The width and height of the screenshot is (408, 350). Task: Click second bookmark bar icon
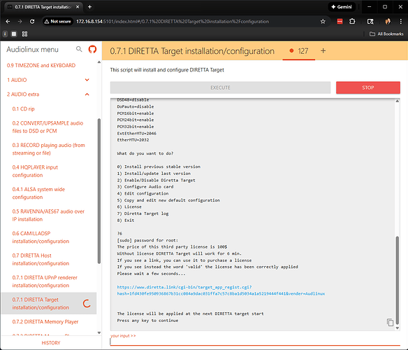tap(14, 34)
